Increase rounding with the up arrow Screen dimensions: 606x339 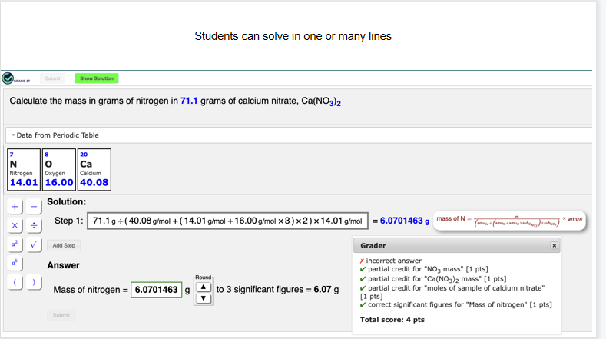(203, 286)
